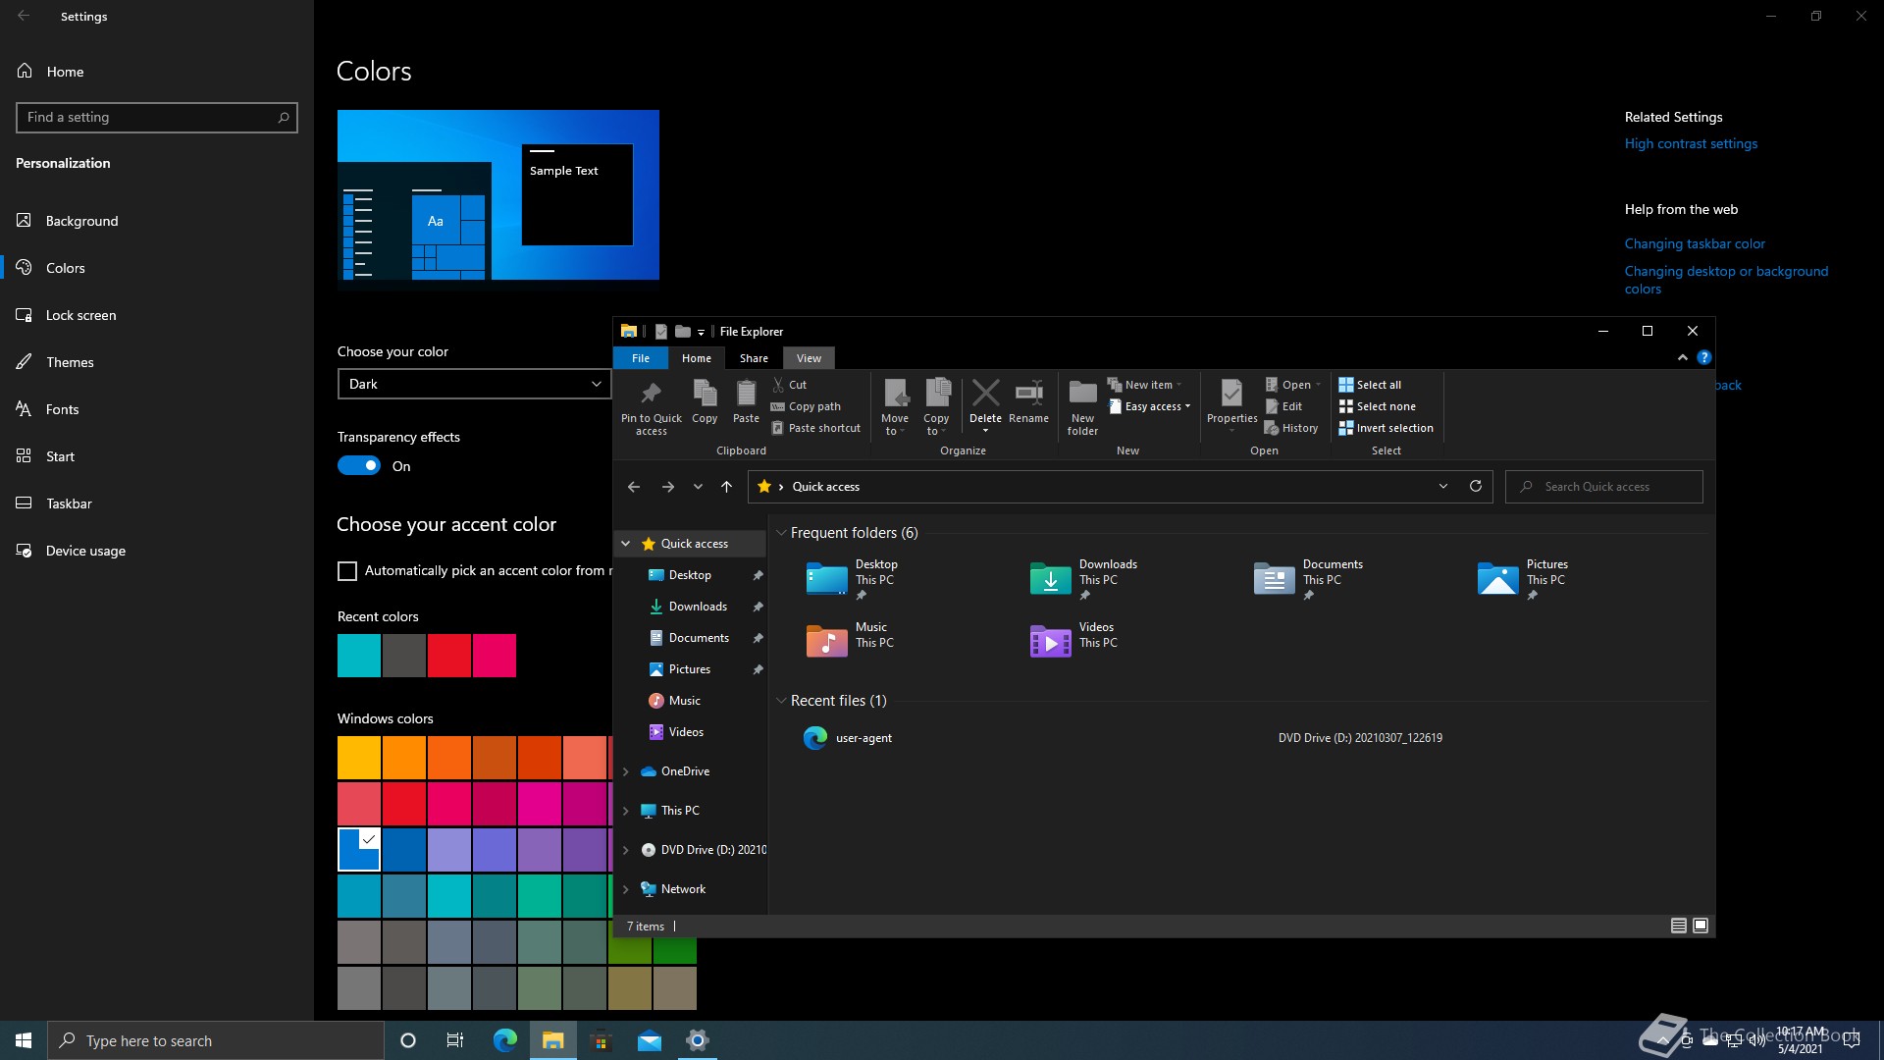Click Pin to Quick access icon in ribbon
This screenshot has width=1884, height=1060.
[651, 407]
